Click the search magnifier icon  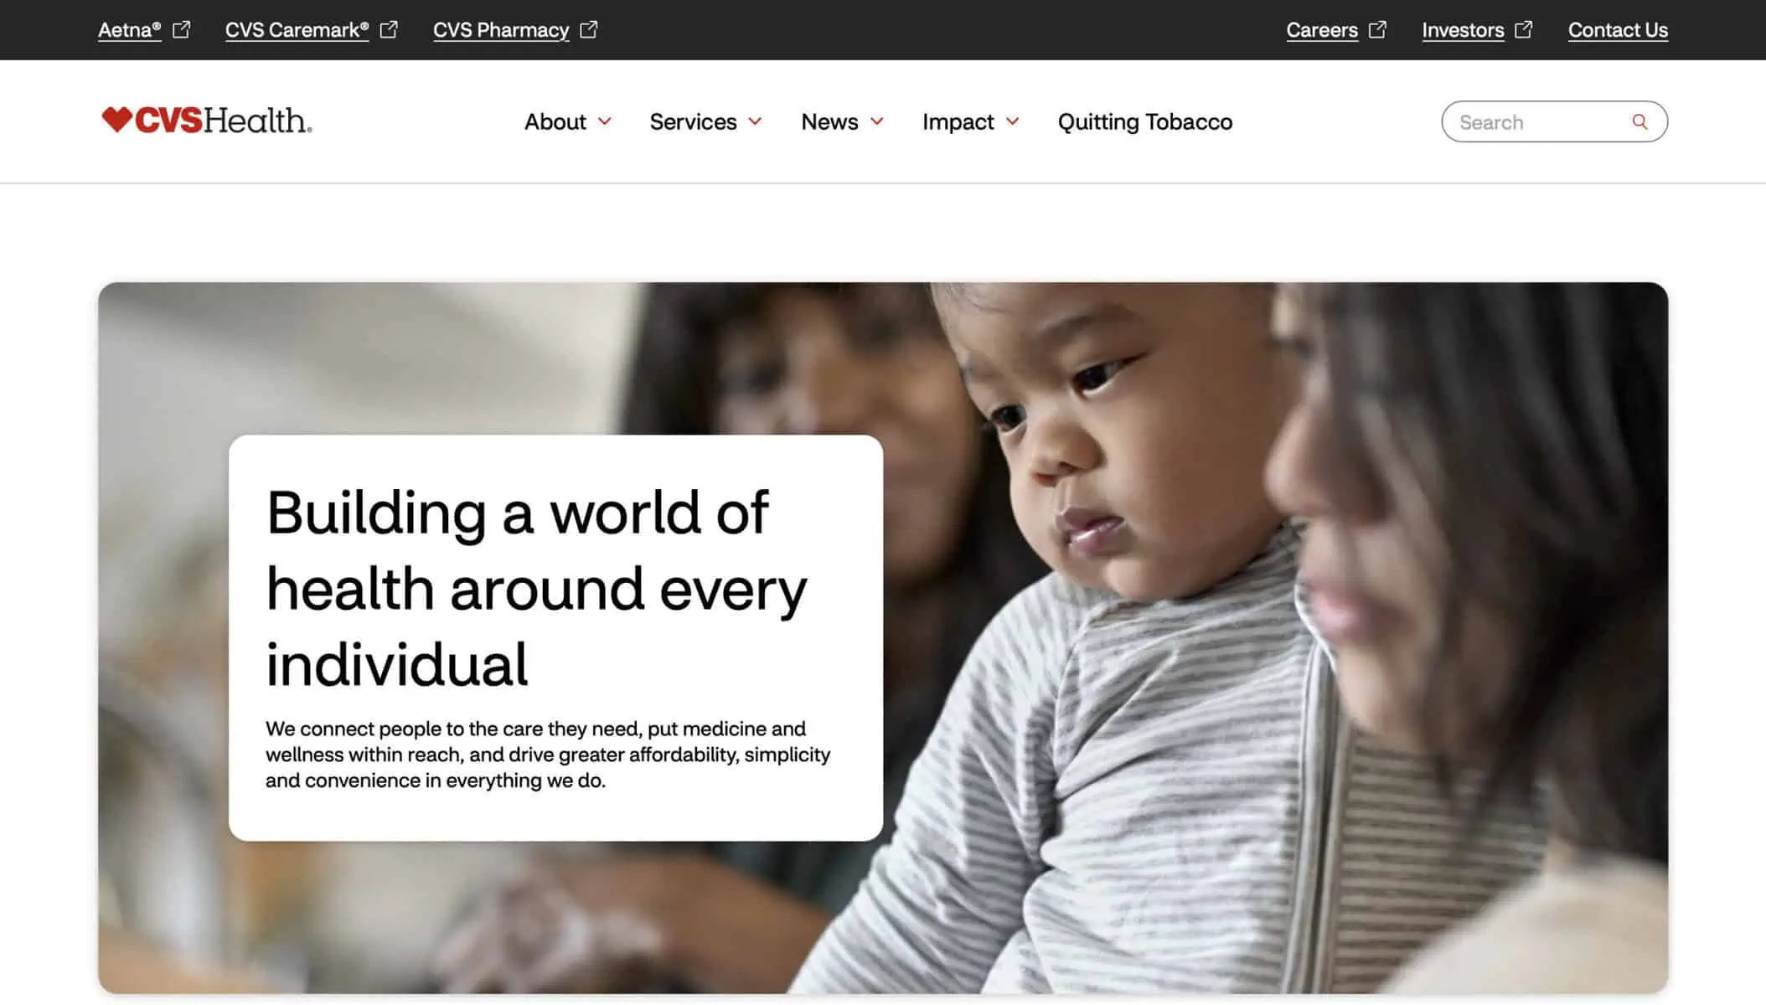[1639, 122]
